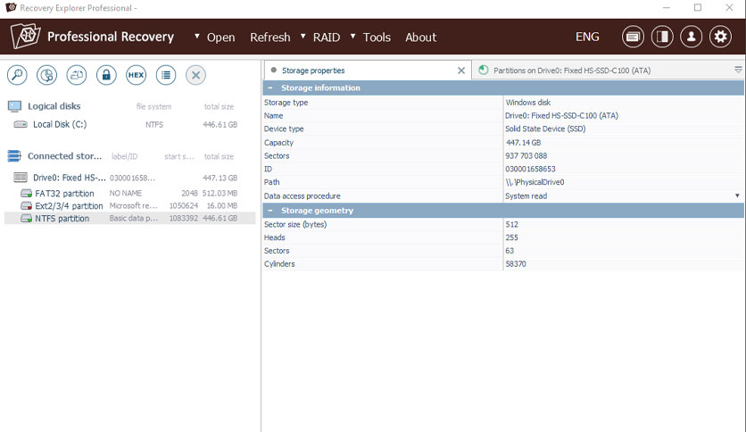Click the Drive0 physical drive icon
This screenshot has height=432, width=746.
[21, 178]
